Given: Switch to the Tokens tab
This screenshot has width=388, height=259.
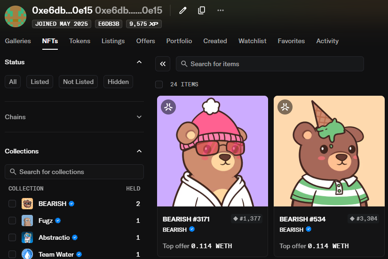Looking at the screenshot, I should click(79, 41).
